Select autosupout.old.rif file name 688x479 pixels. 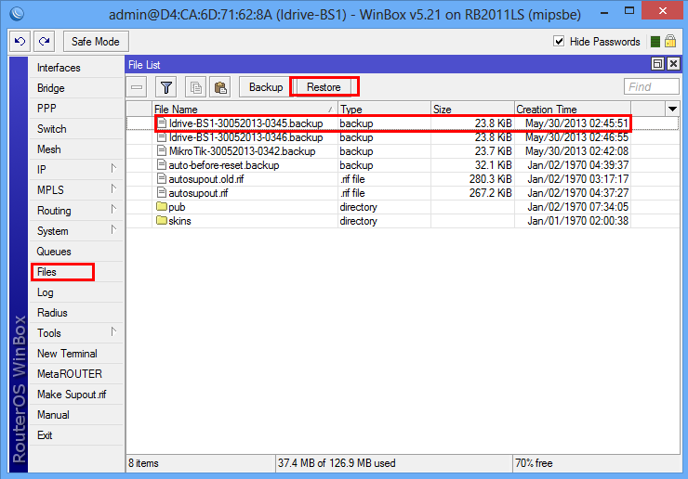click(206, 179)
